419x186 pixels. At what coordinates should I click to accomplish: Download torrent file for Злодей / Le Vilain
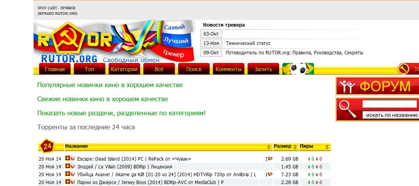68,166
